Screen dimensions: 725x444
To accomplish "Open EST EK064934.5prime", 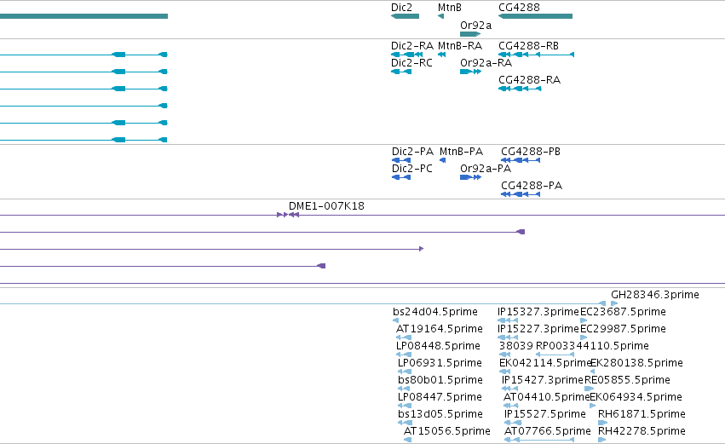I will click(x=636, y=397).
